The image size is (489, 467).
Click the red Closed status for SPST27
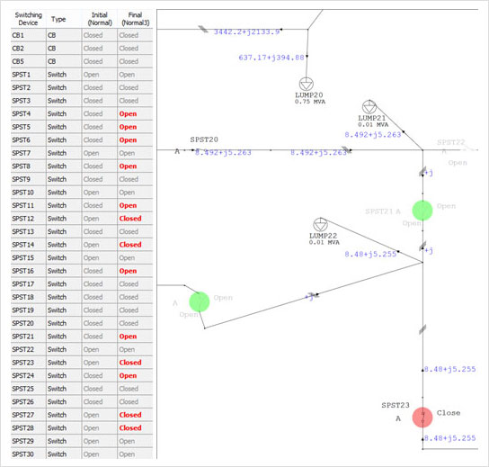point(130,415)
